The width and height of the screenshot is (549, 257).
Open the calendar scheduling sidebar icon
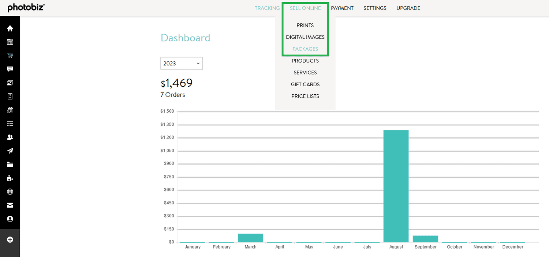click(x=10, y=110)
